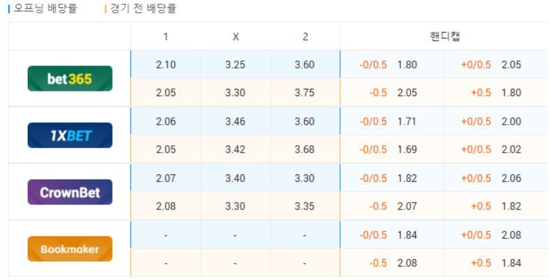Click bet365 pre-match draw odds 3.30

click(235, 93)
